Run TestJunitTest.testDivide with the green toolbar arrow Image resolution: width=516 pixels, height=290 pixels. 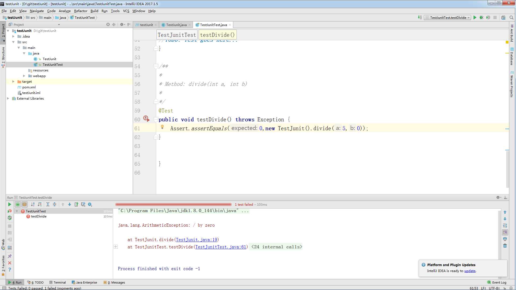[475, 18]
